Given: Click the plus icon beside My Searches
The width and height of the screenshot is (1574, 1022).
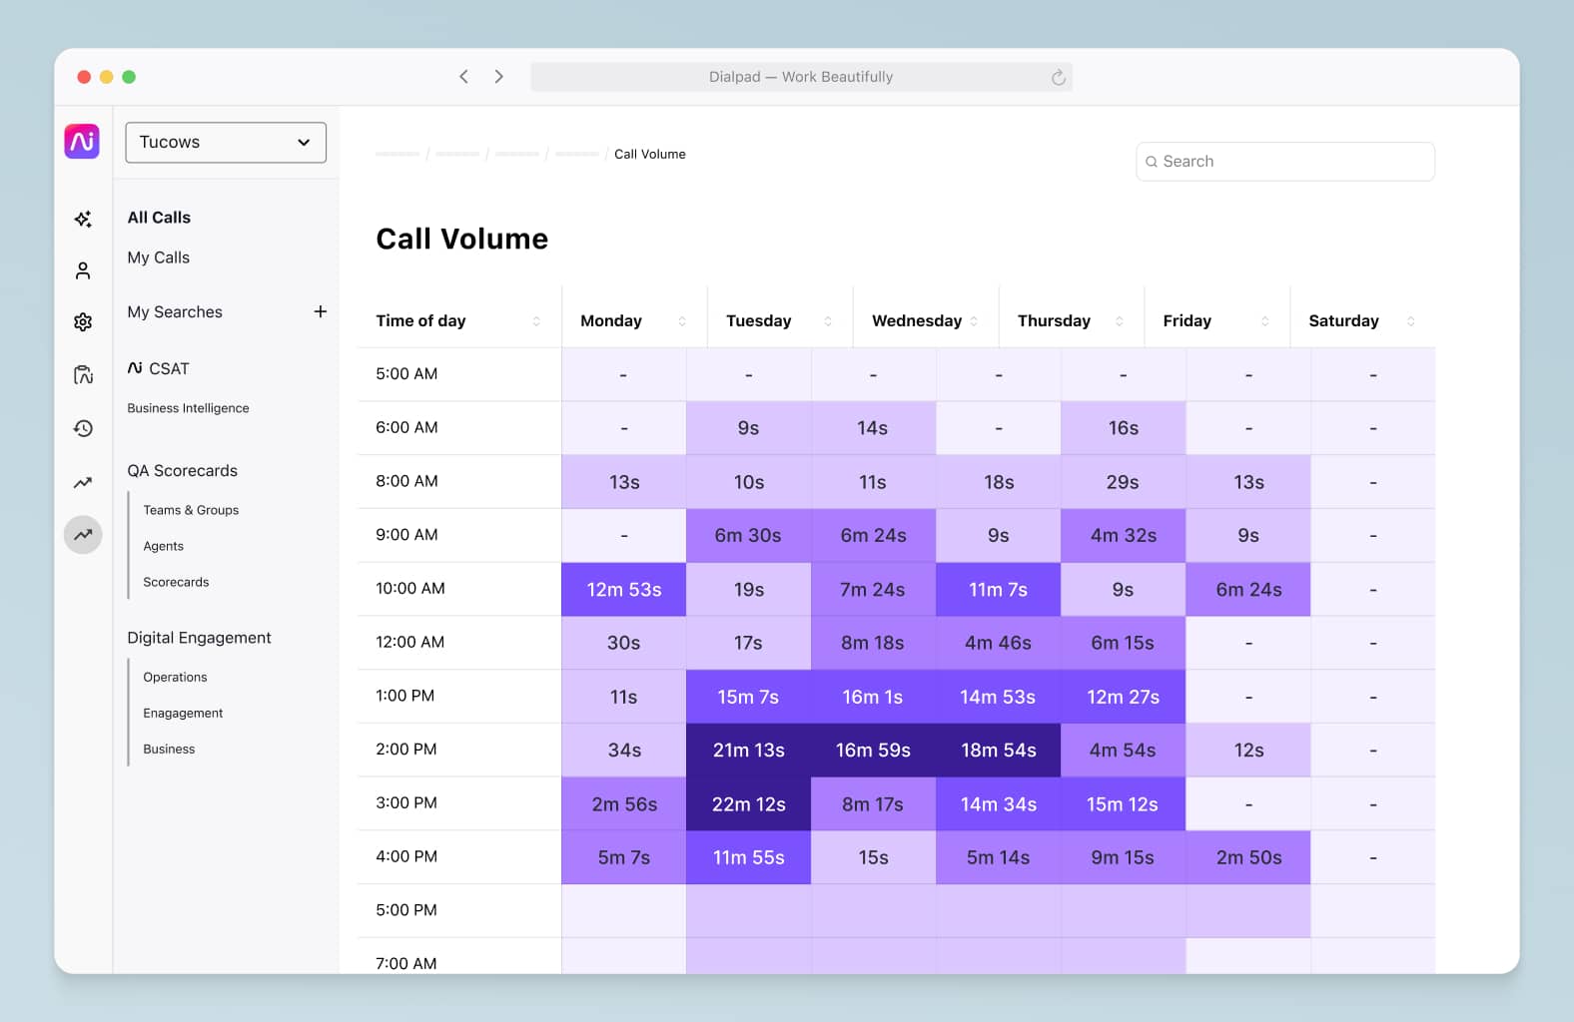Looking at the screenshot, I should (320, 311).
